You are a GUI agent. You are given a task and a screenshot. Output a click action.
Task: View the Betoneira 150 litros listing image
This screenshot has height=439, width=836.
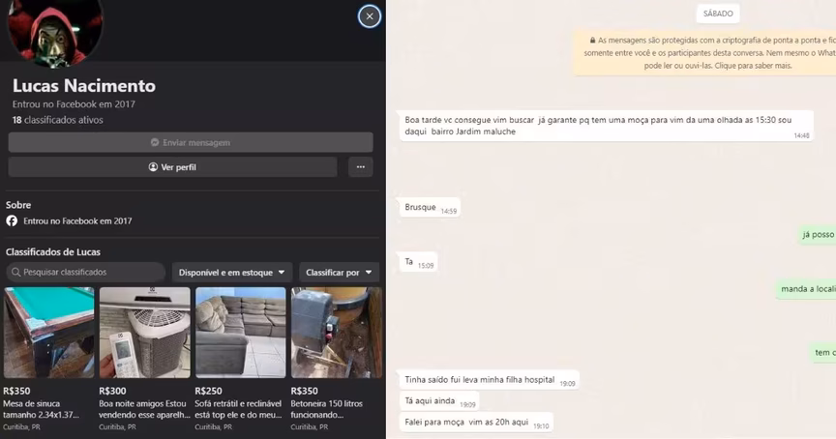336,332
